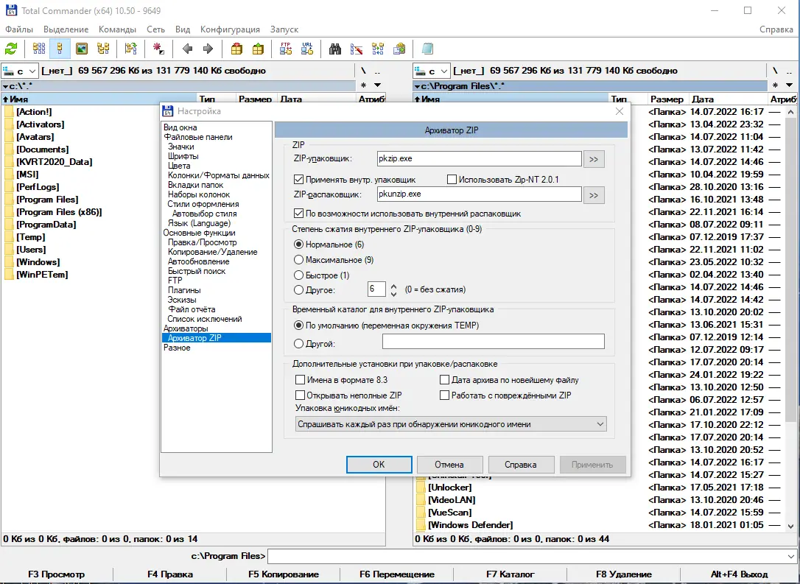Open the Файлы menu
Image resolution: width=800 pixels, height=584 pixels.
point(19,29)
